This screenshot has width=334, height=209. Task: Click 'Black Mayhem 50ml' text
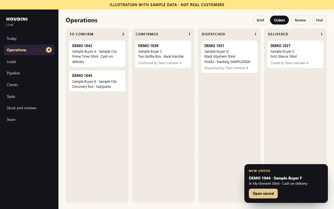coord(220,57)
